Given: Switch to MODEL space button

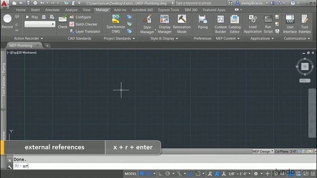Looking at the screenshot, I should pyautogui.click(x=130, y=174).
